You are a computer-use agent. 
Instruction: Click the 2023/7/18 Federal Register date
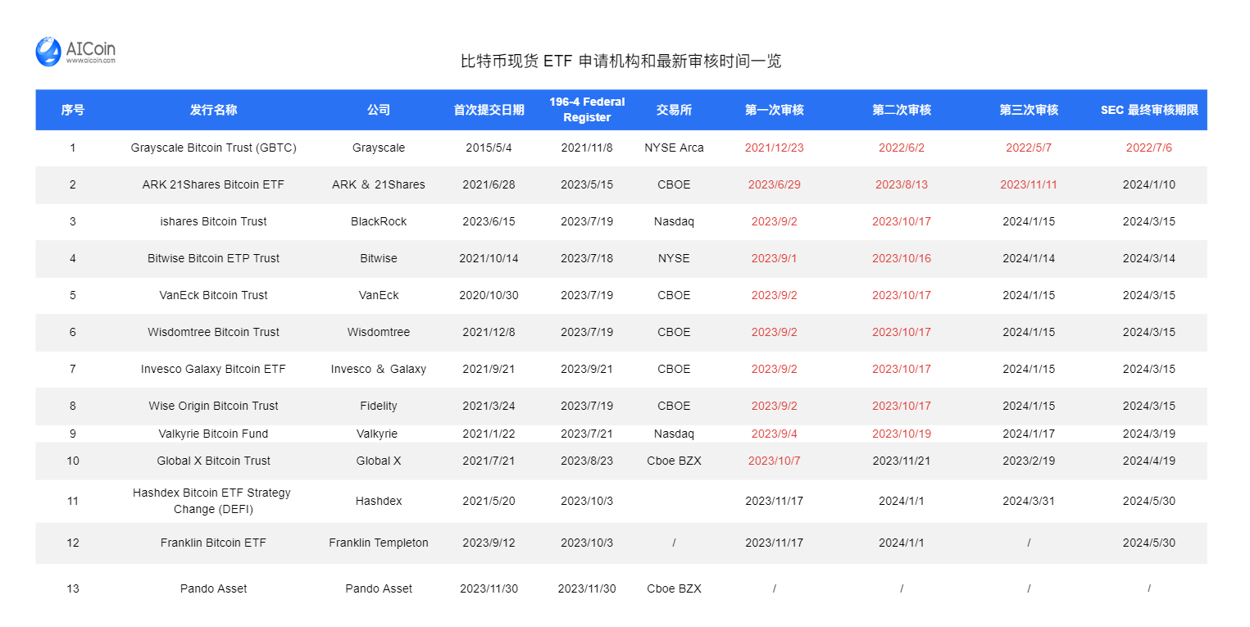click(x=587, y=258)
